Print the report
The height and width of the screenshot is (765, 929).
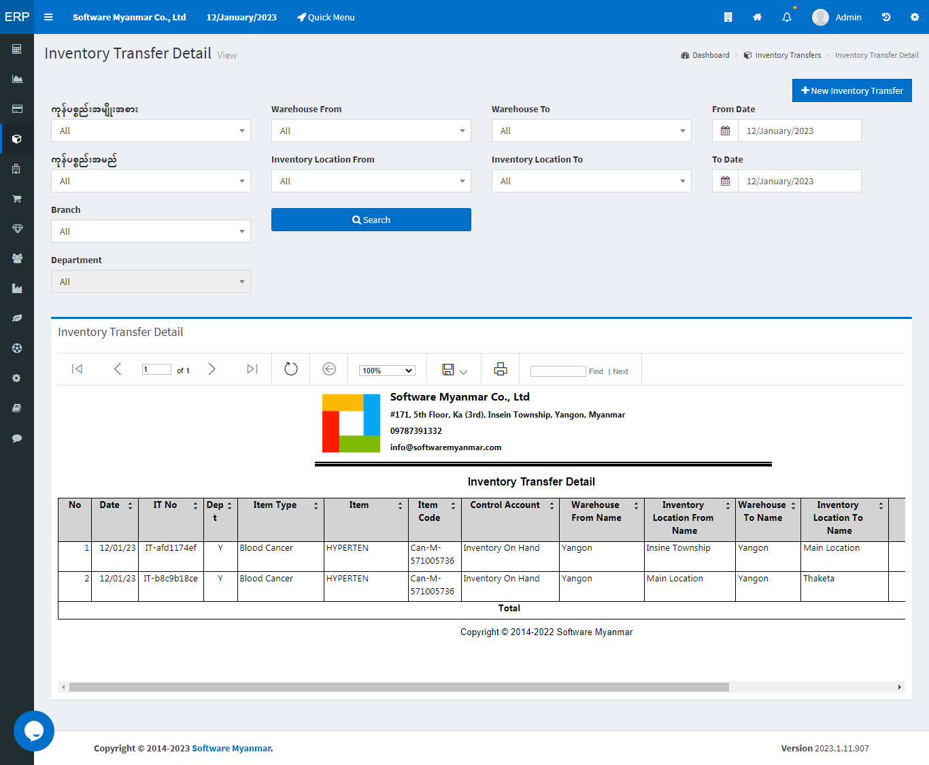pos(501,369)
